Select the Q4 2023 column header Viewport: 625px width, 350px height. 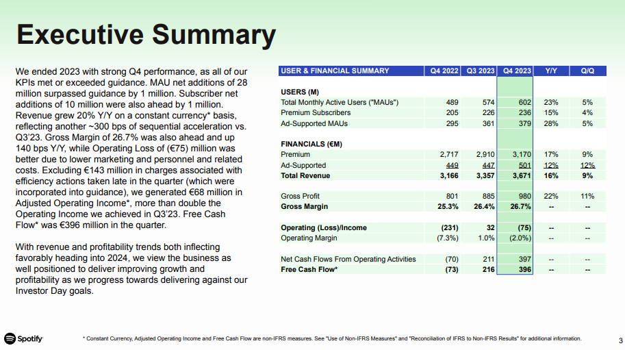click(x=516, y=71)
